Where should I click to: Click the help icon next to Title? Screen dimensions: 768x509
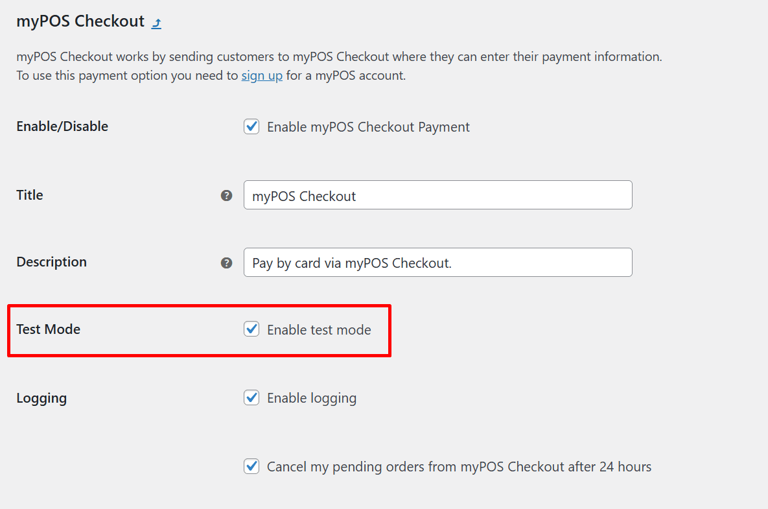click(226, 195)
